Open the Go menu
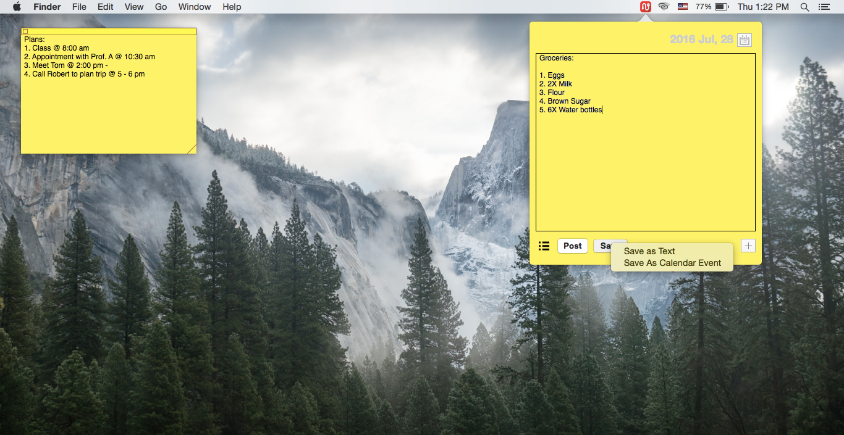This screenshot has width=844, height=435. tap(161, 7)
